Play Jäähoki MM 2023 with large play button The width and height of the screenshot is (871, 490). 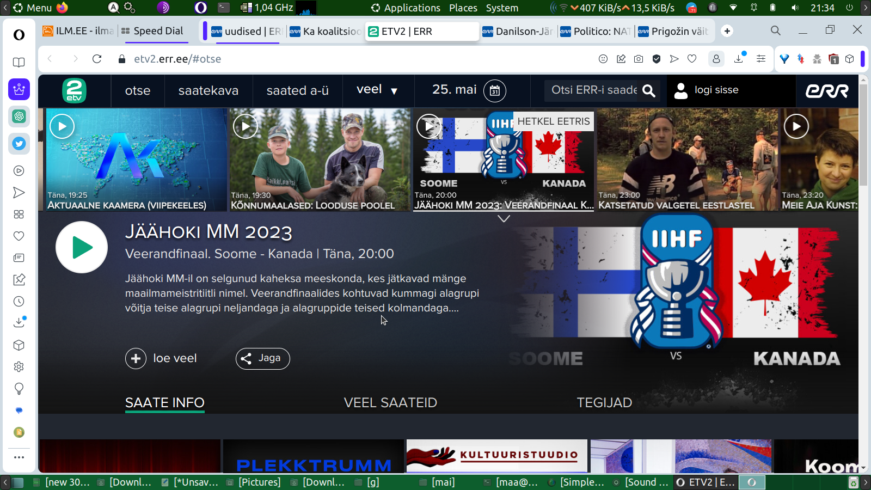click(x=82, y=247)
